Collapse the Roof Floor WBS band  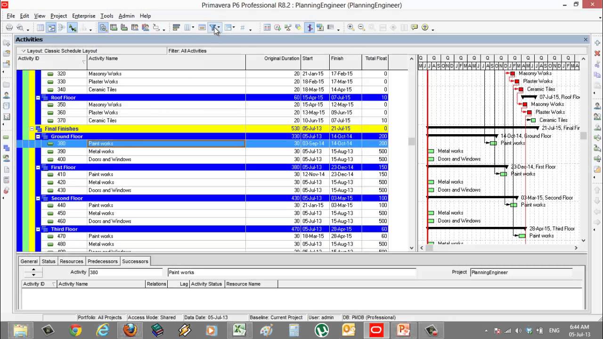click(39, 97)
